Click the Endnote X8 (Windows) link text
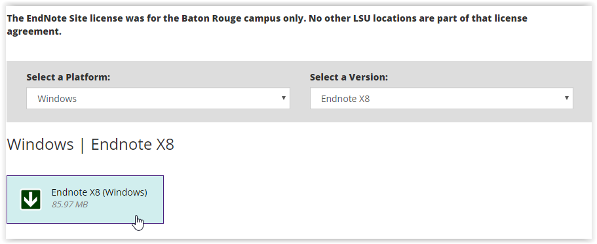597x244 pixels. click(x=99, y=192)
